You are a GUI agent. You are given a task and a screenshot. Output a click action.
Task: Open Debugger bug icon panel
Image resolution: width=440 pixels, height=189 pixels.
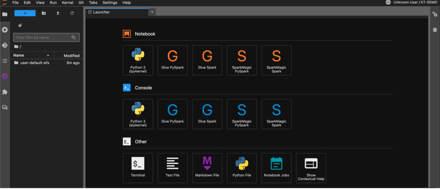(435, 30)
